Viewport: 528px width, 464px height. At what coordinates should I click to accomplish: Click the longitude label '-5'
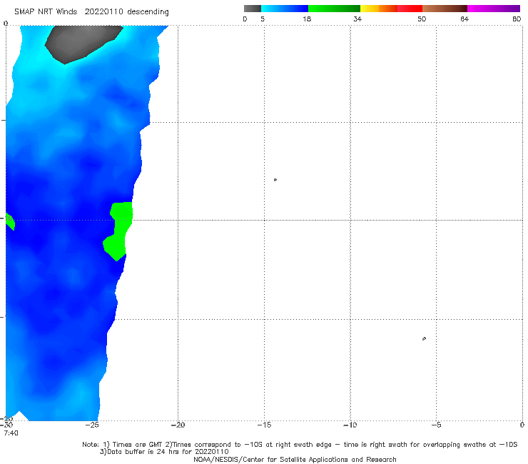point(436,425)
